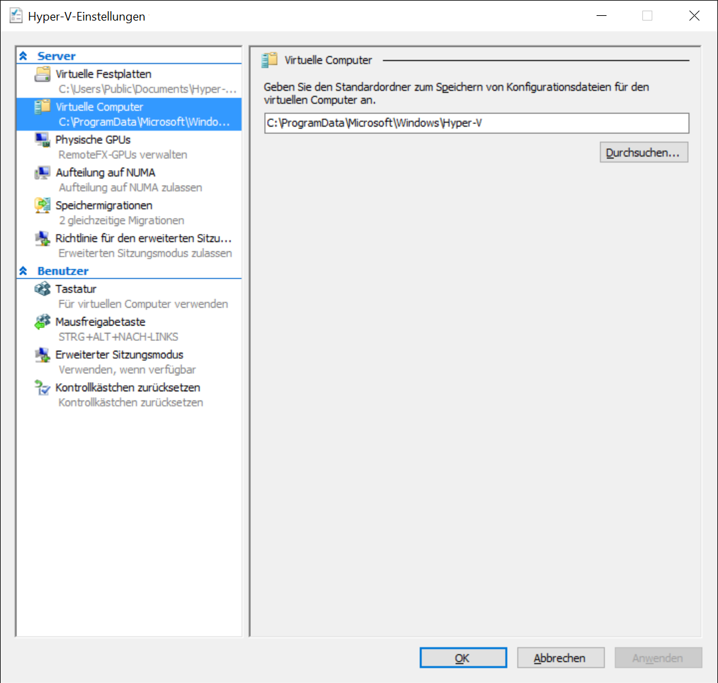Click the Hyper-V-Einstellungen title bar icon
The height and width of the screenshot is (683, 718).
point(16,15)
